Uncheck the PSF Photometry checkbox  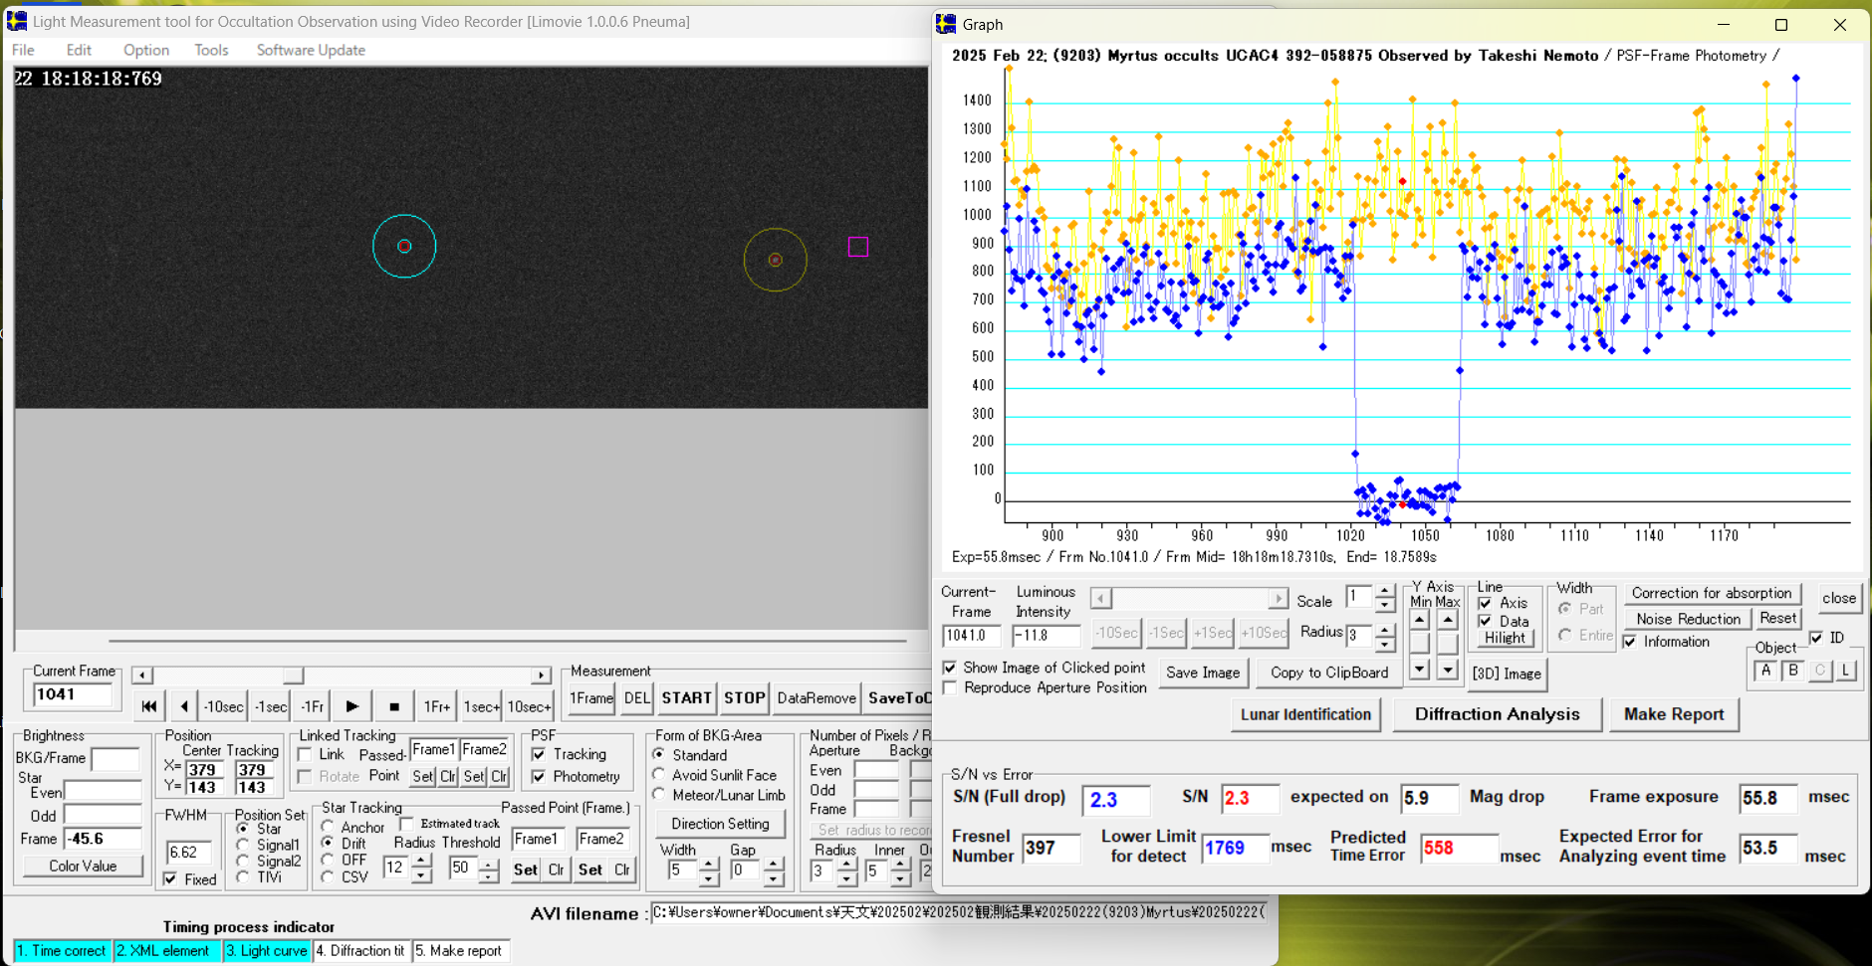(539, 777)
